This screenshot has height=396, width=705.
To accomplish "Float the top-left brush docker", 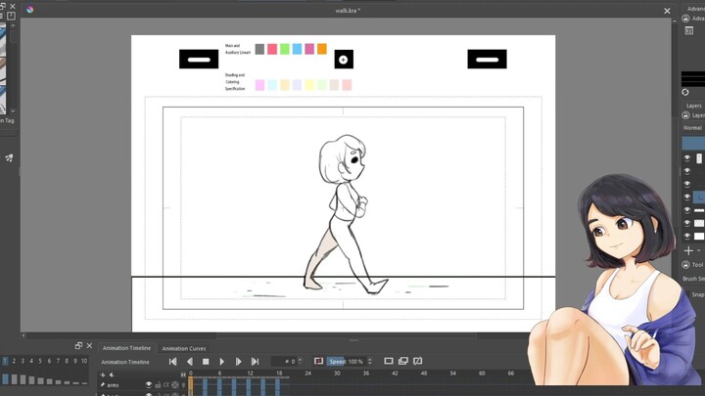I will point(2,6).
